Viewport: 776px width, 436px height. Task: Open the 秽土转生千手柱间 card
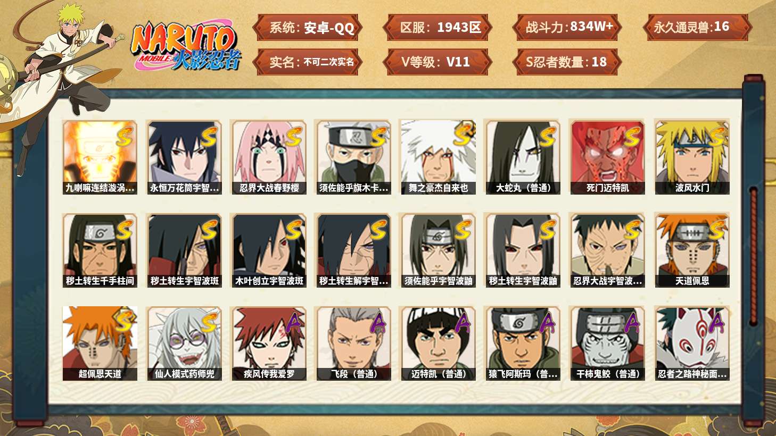(100, 250)
